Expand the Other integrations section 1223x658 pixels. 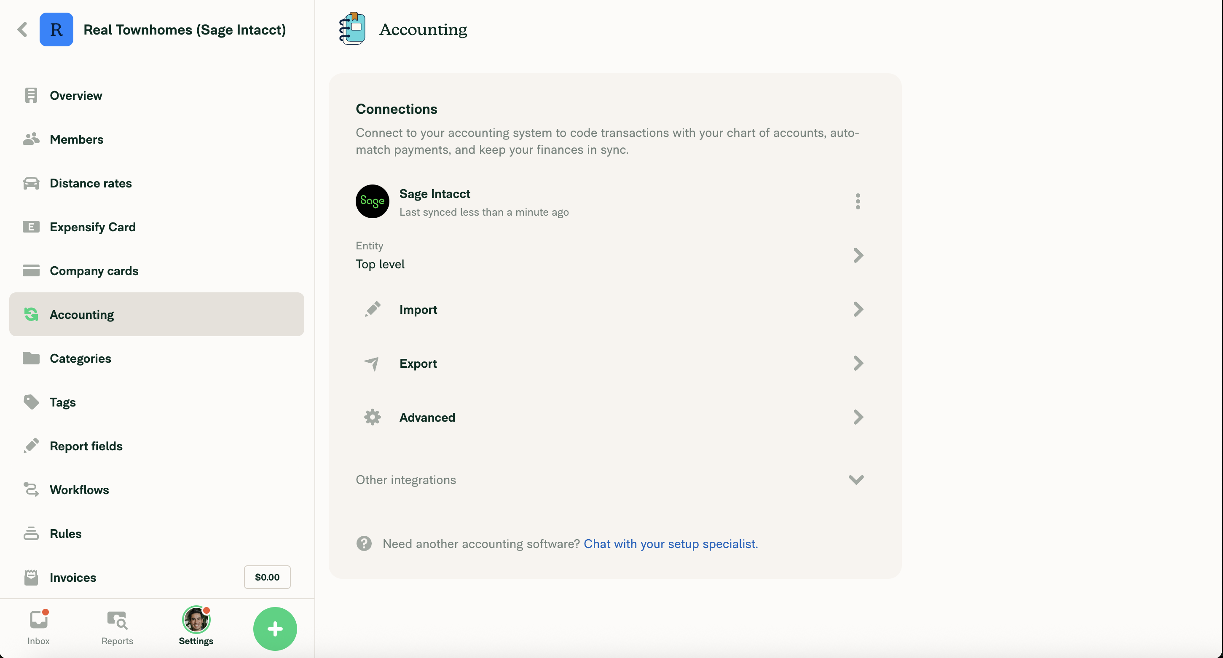point(856,480)
